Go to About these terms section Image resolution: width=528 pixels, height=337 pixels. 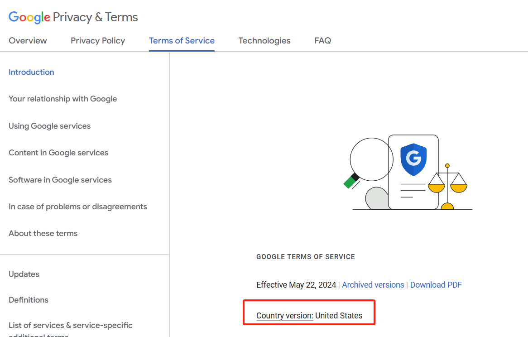click(x=43, y=233)
